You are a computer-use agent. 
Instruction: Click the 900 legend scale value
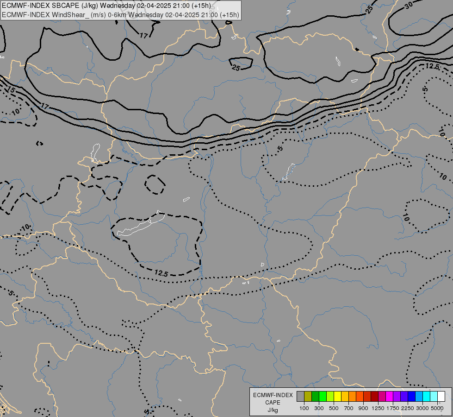363,408
